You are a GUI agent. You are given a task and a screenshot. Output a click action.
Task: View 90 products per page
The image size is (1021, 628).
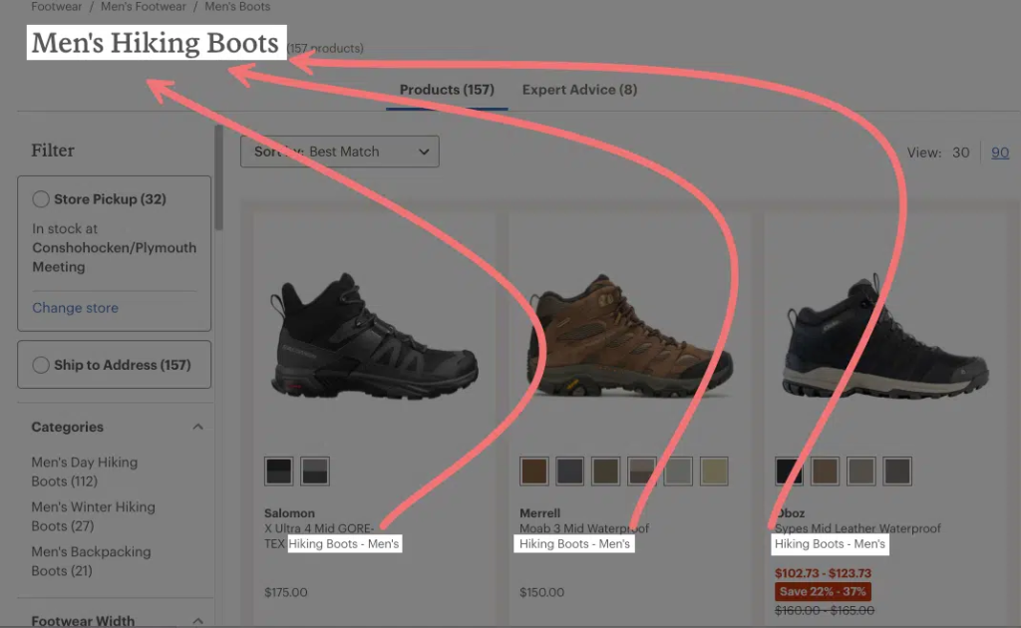[999, 153]
